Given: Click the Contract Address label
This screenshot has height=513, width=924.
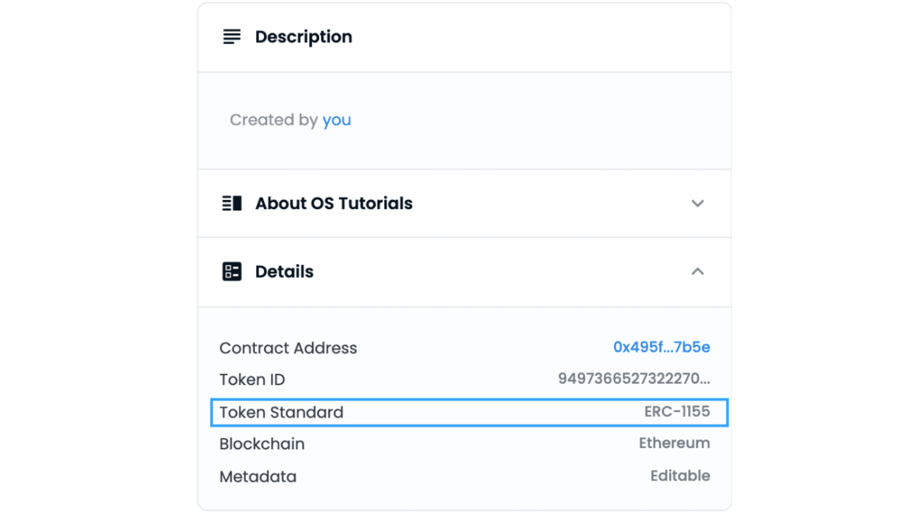Looking at the screenshot, I should (x=288, y=348).
